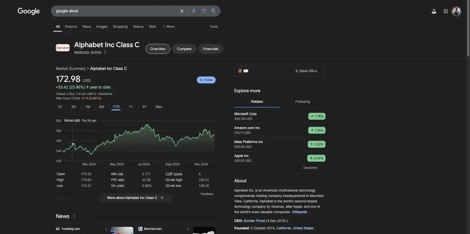Open Disclaimer link under related stocks

[x=310, y=168]
